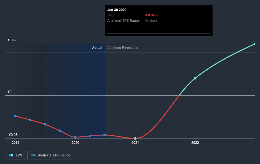The image size is (260, 164).
Task: Click the end-of-2022 forecast data point
Action: point(255,44)
